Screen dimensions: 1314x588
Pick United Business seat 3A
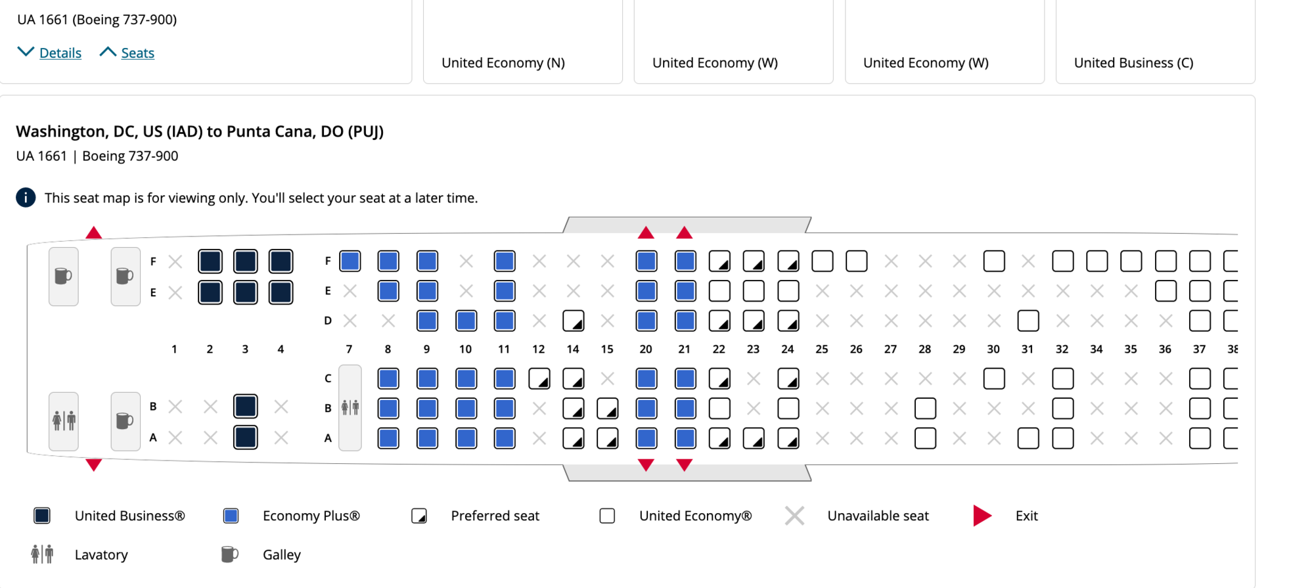point(246,438)
